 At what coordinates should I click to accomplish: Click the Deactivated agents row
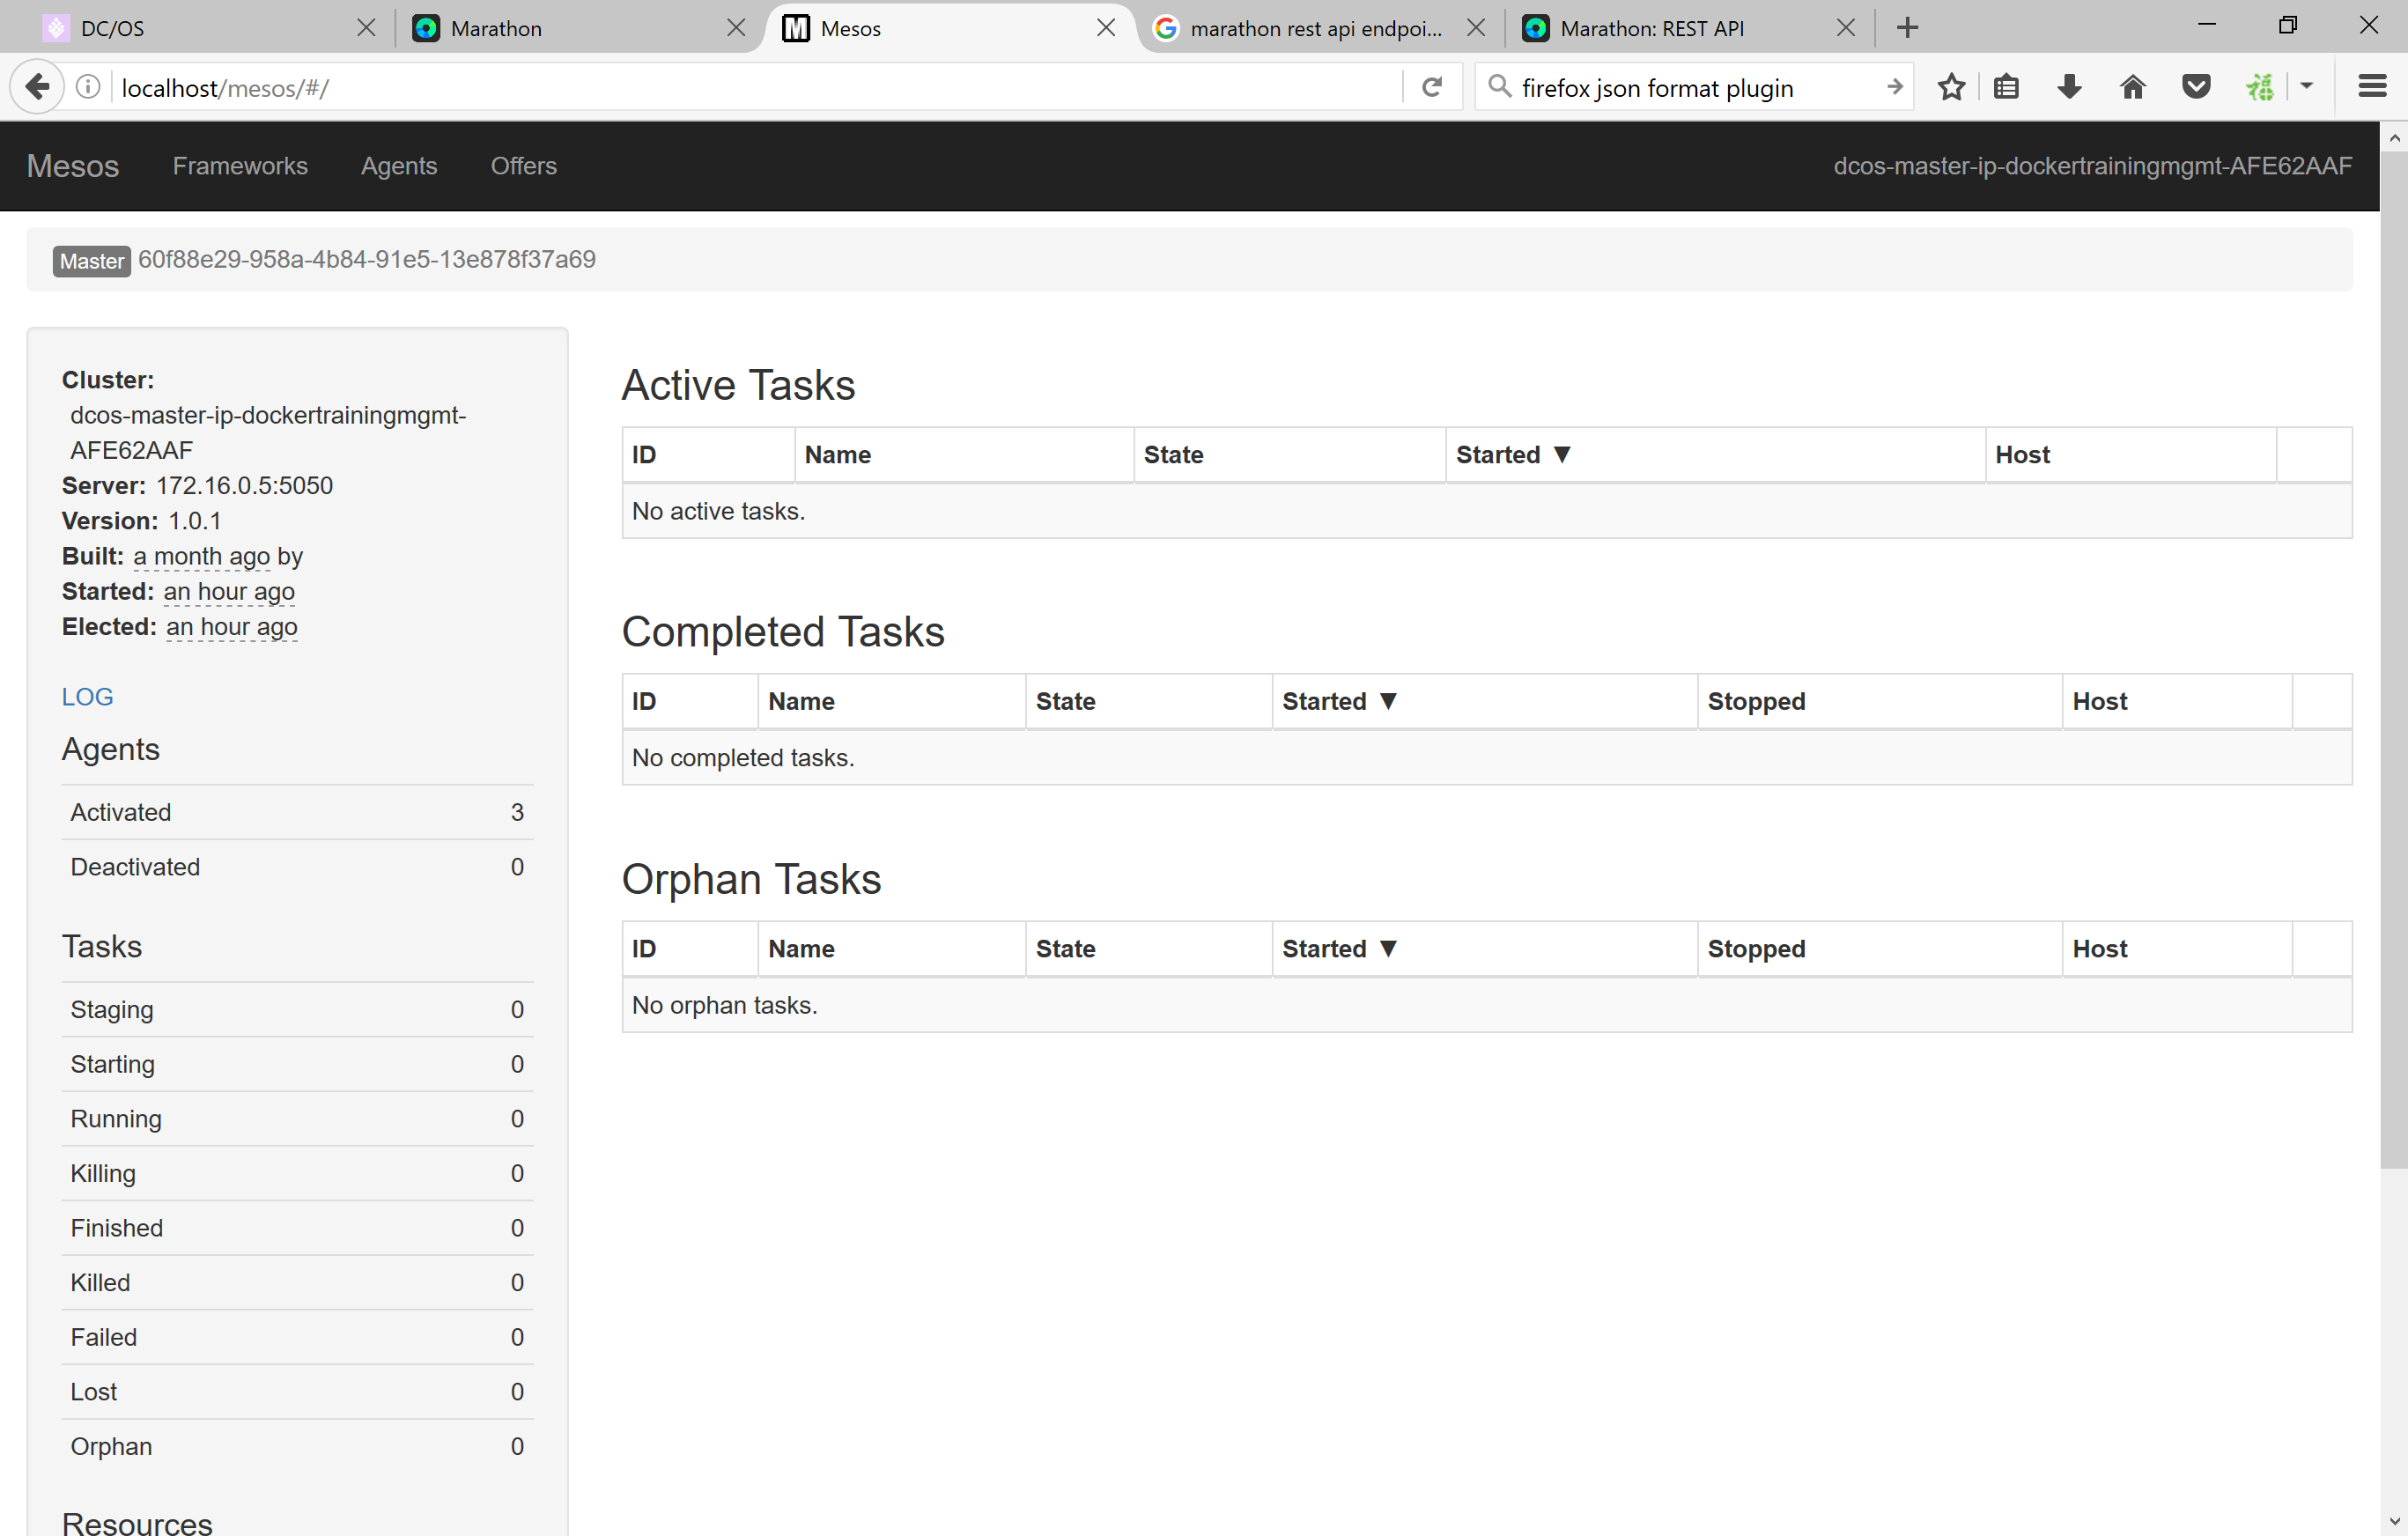click(297, 867)
